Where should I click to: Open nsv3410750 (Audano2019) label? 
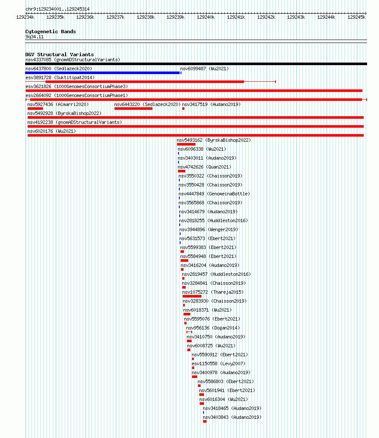tap(216, 337)
